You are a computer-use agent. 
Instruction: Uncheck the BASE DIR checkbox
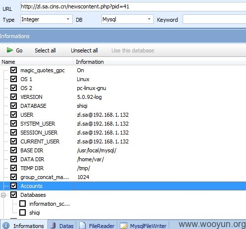13,150
